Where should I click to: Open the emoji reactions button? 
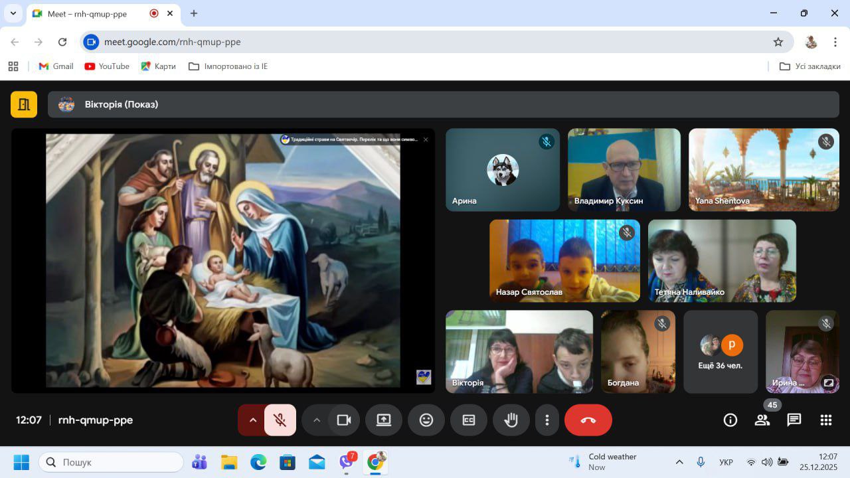426,420
